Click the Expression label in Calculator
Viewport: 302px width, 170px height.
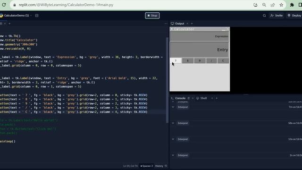[x=200, y=36]
